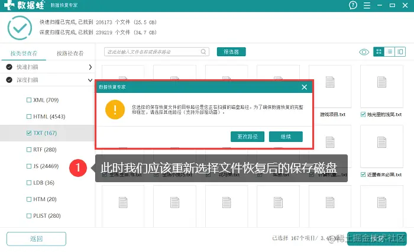414x252 pixels.
Task: Open the hamburger menu in title bar
Action: (367, 5)
